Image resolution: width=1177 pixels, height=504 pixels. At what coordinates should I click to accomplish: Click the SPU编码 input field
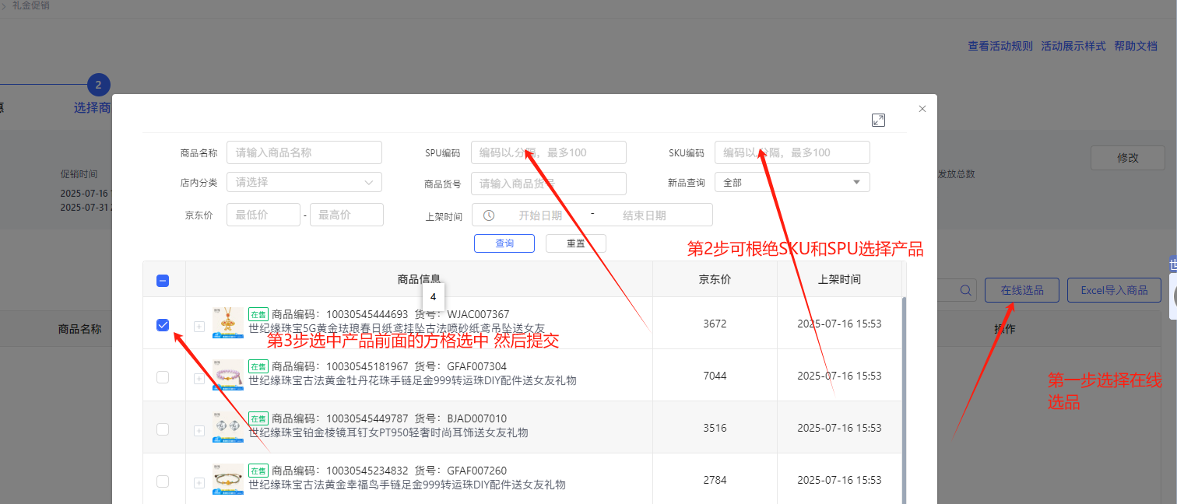[x=548, y=152]
